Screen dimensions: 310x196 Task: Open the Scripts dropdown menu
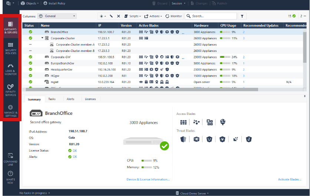coord(132,16)
